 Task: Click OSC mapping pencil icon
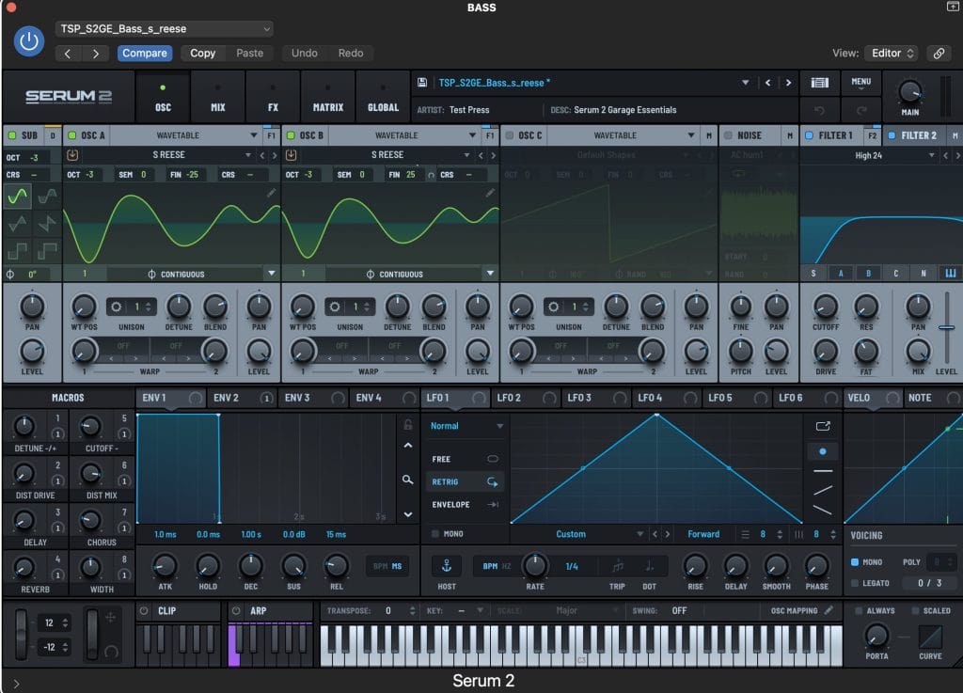pyautogui.click(x=829, y=610)
